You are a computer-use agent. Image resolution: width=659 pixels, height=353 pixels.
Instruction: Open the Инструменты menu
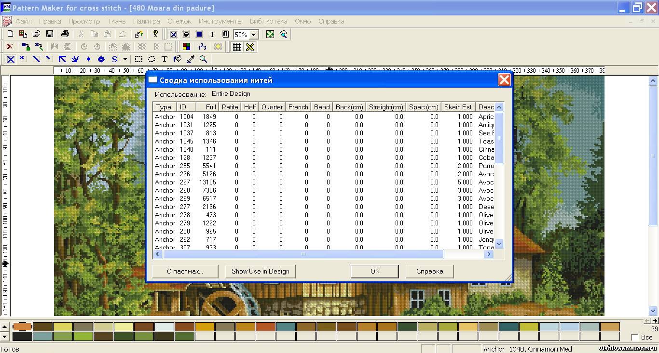(x=220, y=21)
